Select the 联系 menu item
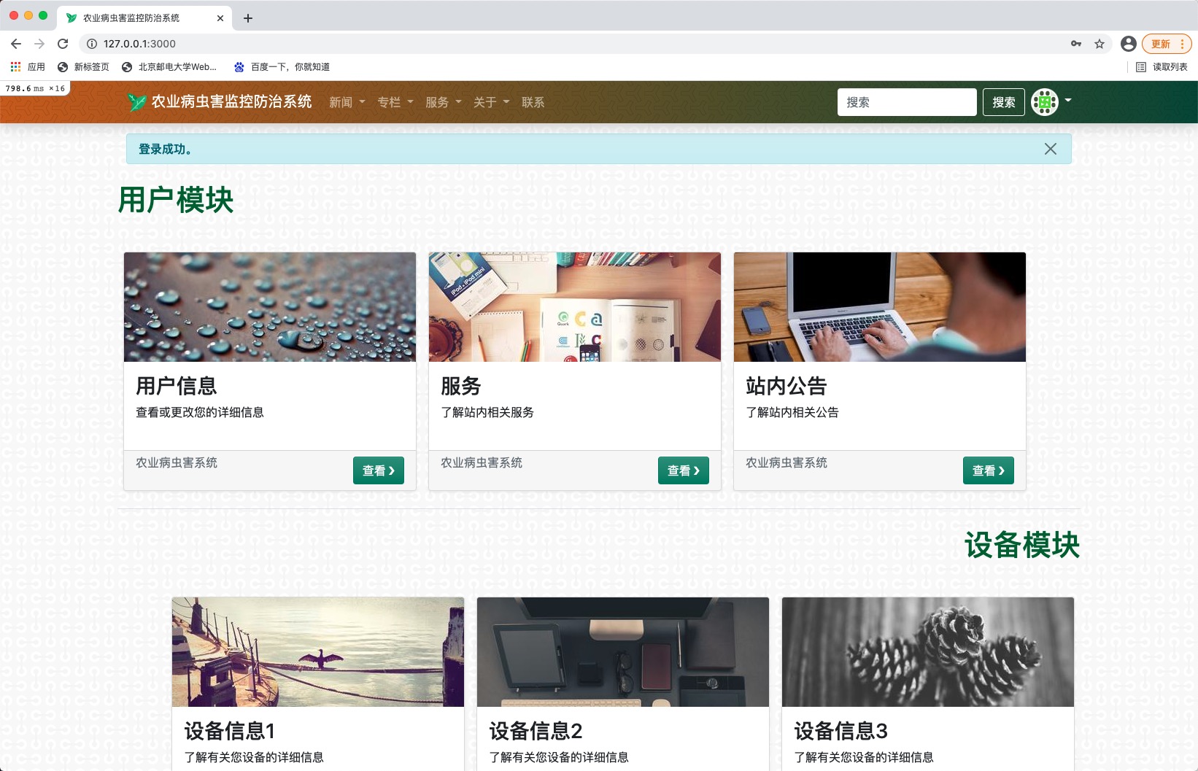Image resolution: width=1198 pixels, height=771 pixels. click(x=532, y=102)
